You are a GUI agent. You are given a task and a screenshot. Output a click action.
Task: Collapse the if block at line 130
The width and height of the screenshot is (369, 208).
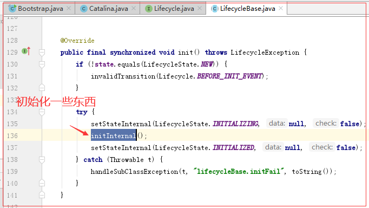(42, 64)
